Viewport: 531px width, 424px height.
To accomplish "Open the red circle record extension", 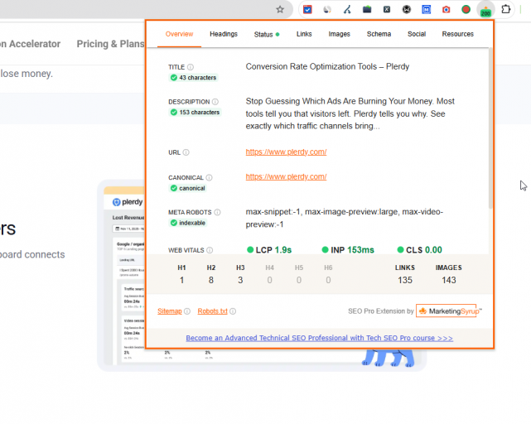I will [x=466, y=9].
